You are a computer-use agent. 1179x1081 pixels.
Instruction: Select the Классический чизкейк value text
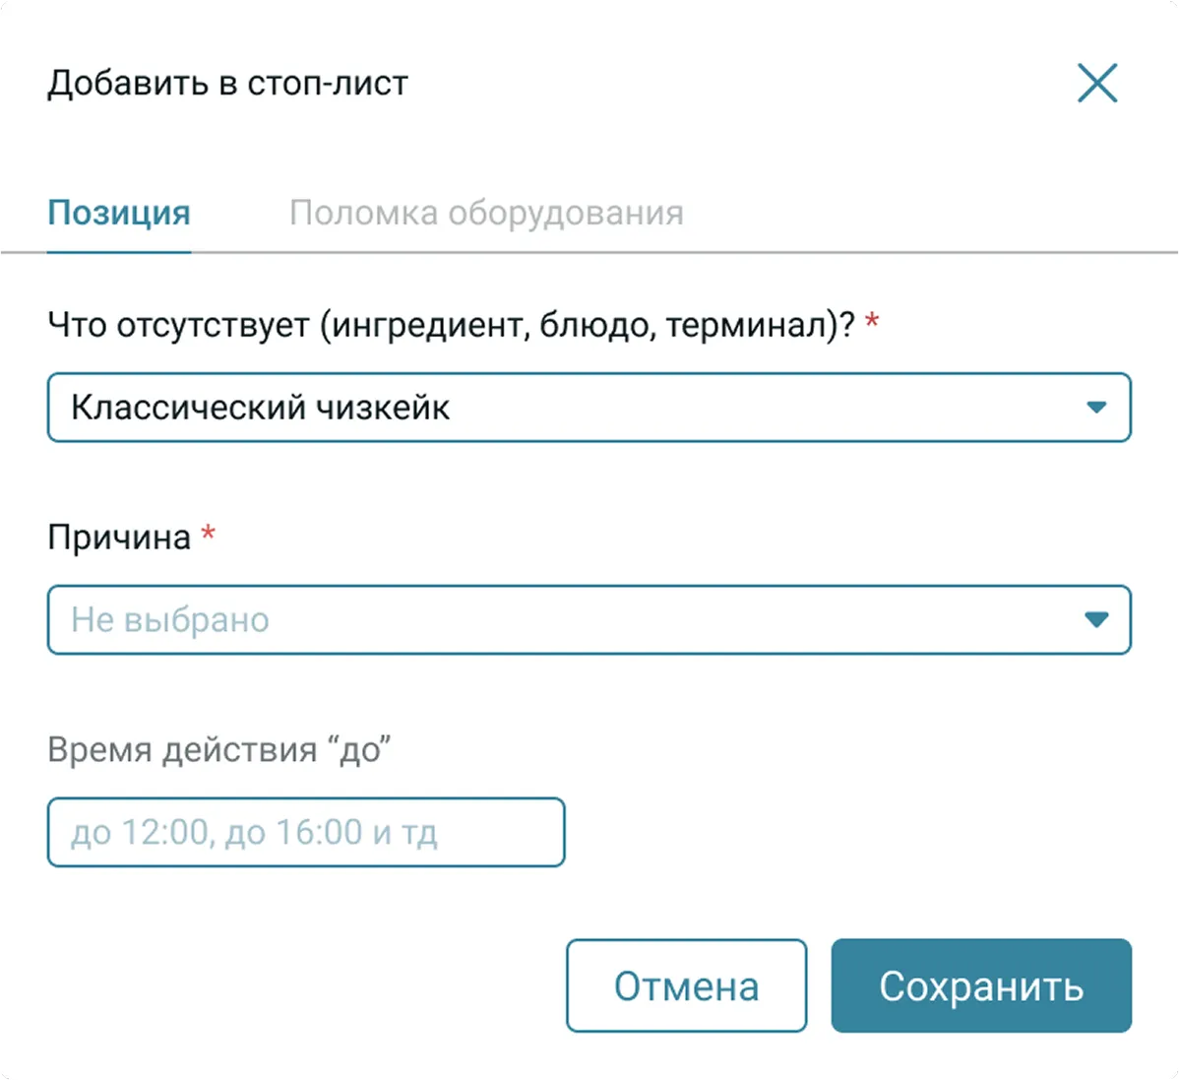261,408
